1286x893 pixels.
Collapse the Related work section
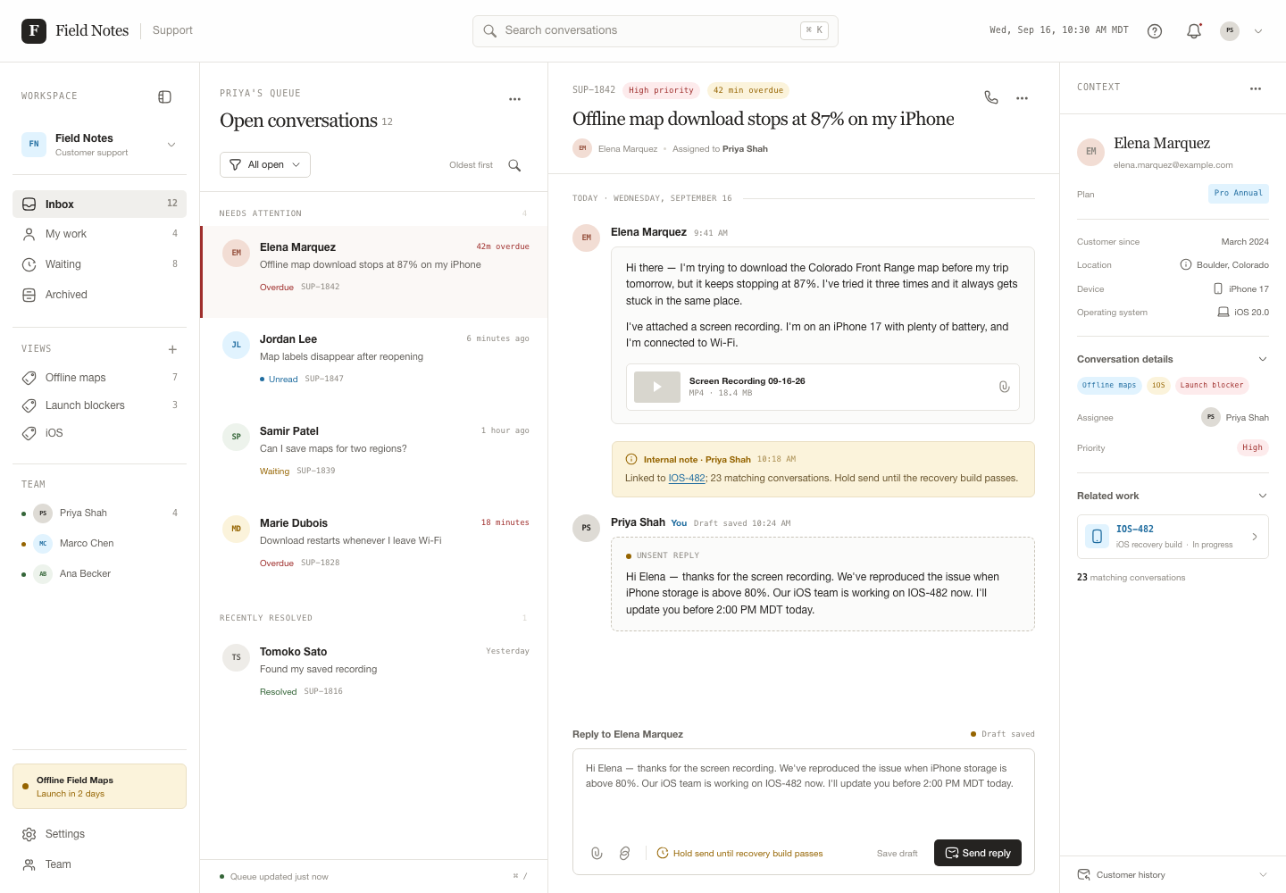1263,496
